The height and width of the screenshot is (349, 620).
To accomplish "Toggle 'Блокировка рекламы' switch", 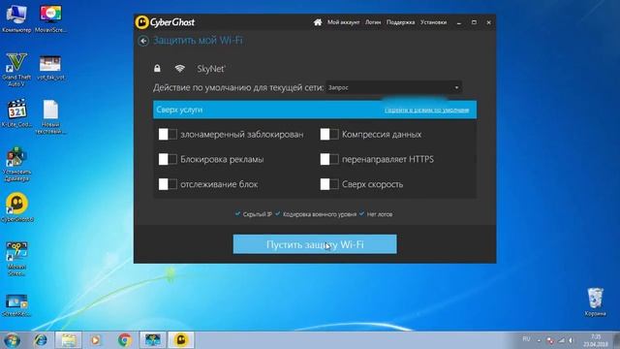I will pyautogui.click(x=168, y=159).
